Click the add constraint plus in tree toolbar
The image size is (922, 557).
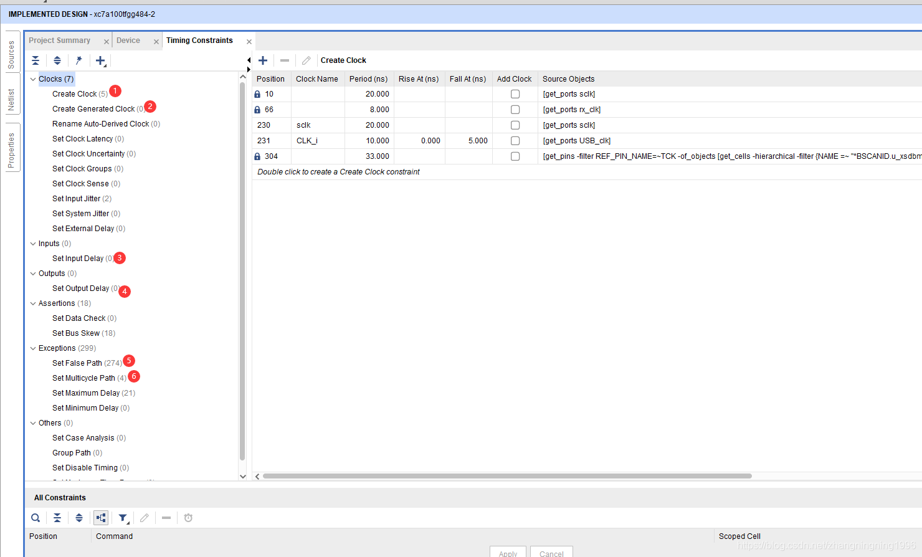pos(100,60)
